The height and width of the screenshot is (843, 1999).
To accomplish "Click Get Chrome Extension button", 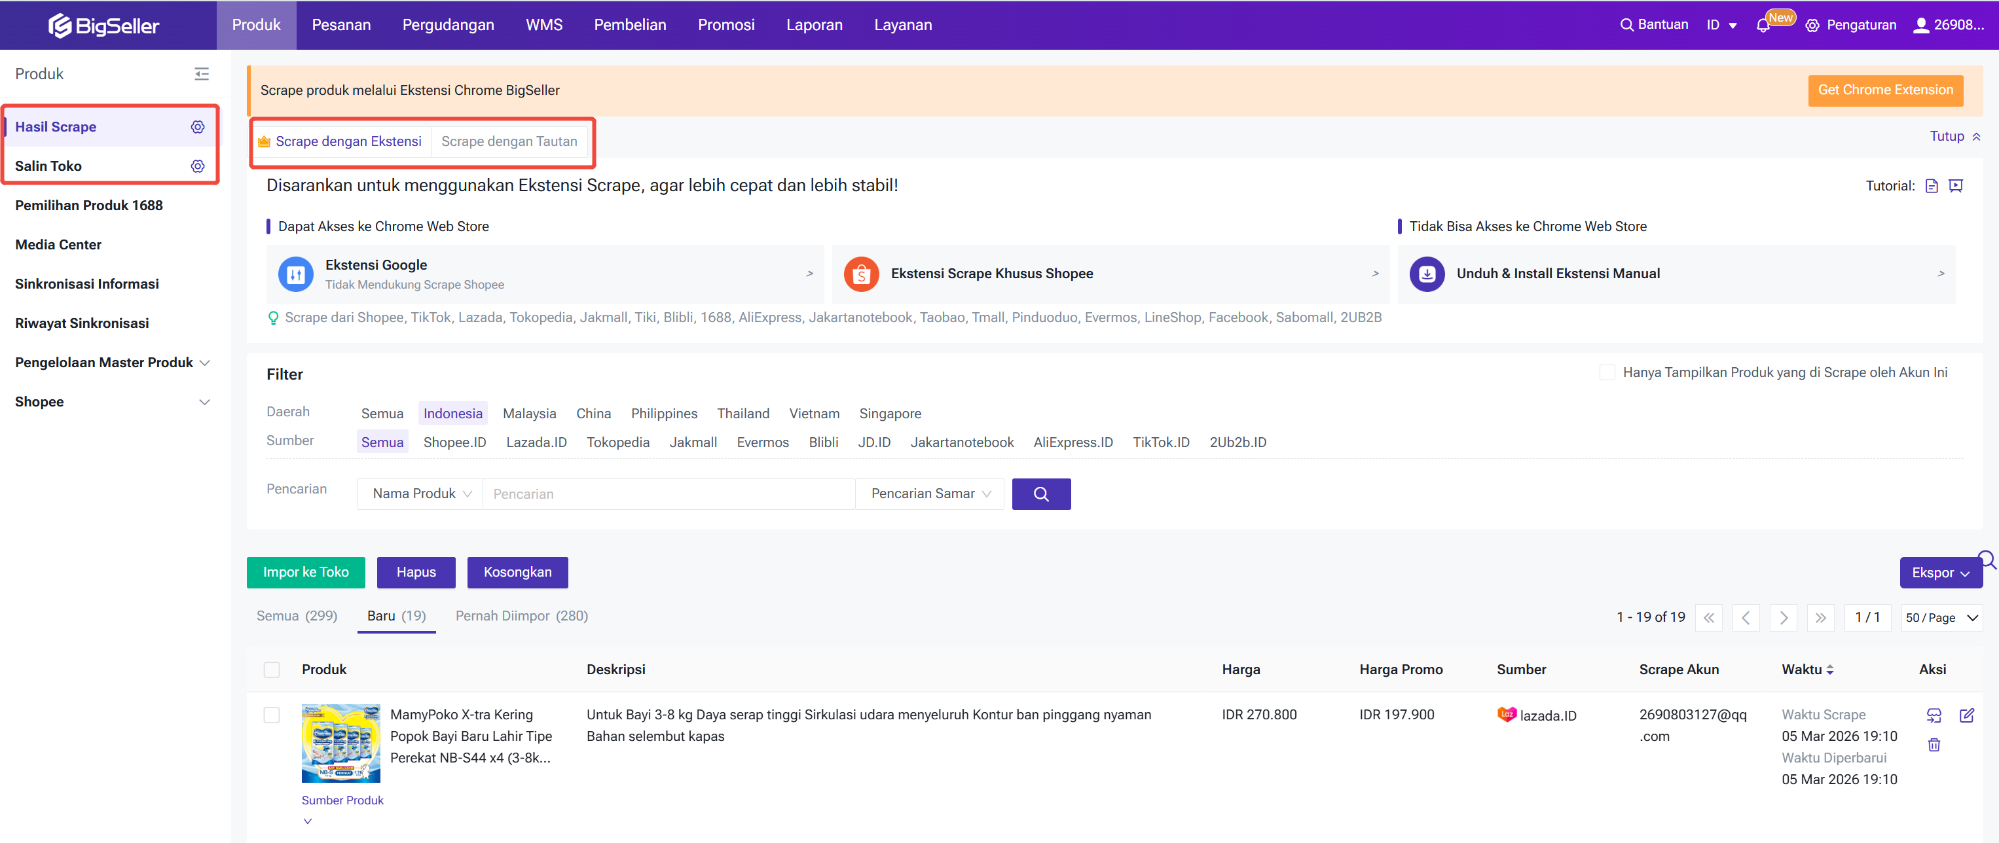I will pyautogui.click(x=1884, y=90).
